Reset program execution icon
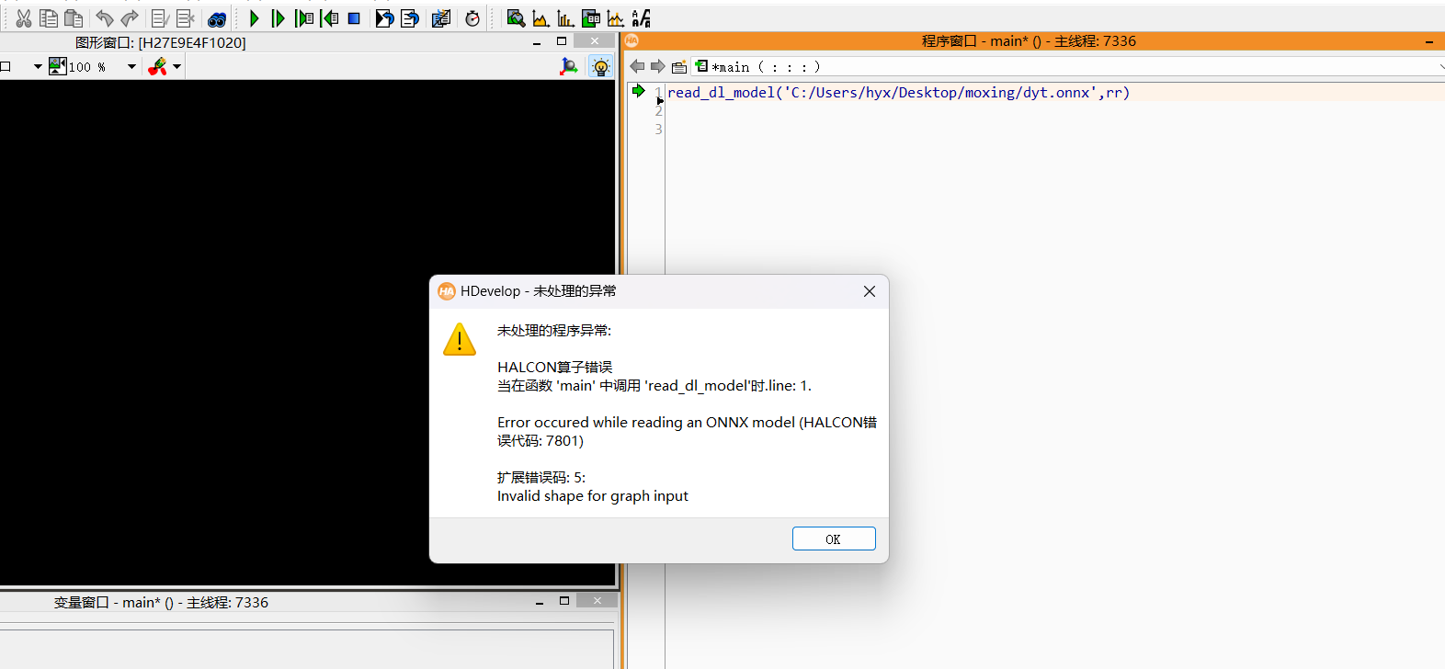Screen dimensions: 1445x669 click(x=384, y=18)
